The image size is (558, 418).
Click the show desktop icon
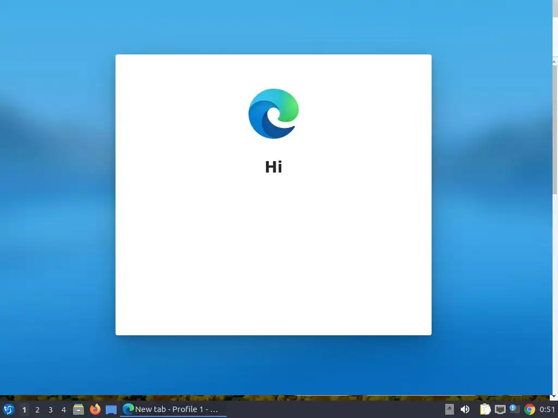point(111,409)
